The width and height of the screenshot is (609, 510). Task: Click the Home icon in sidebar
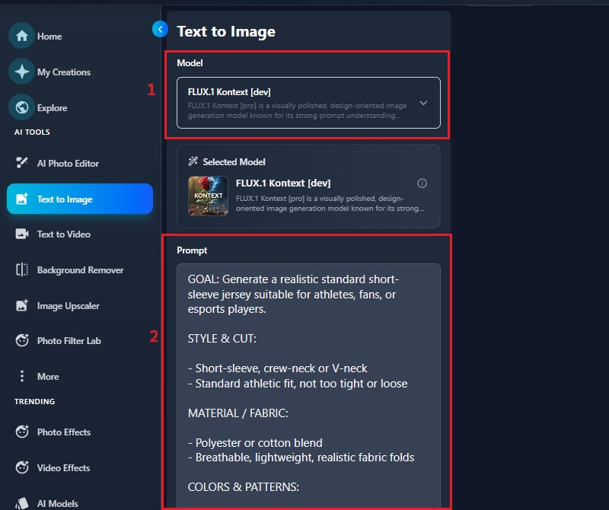pyautogui.click(x=22, y=36)
